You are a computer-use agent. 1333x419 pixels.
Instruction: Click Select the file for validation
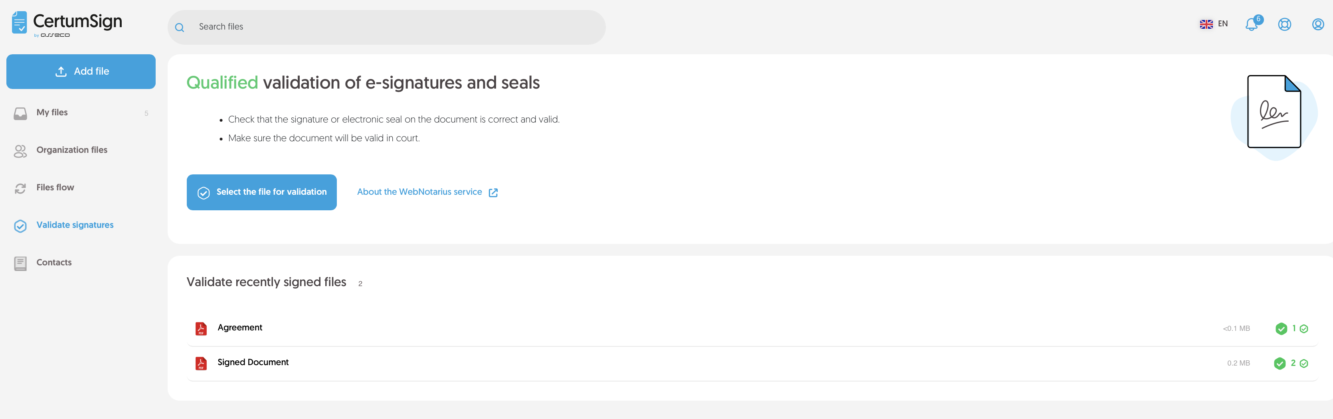[261, 192]
